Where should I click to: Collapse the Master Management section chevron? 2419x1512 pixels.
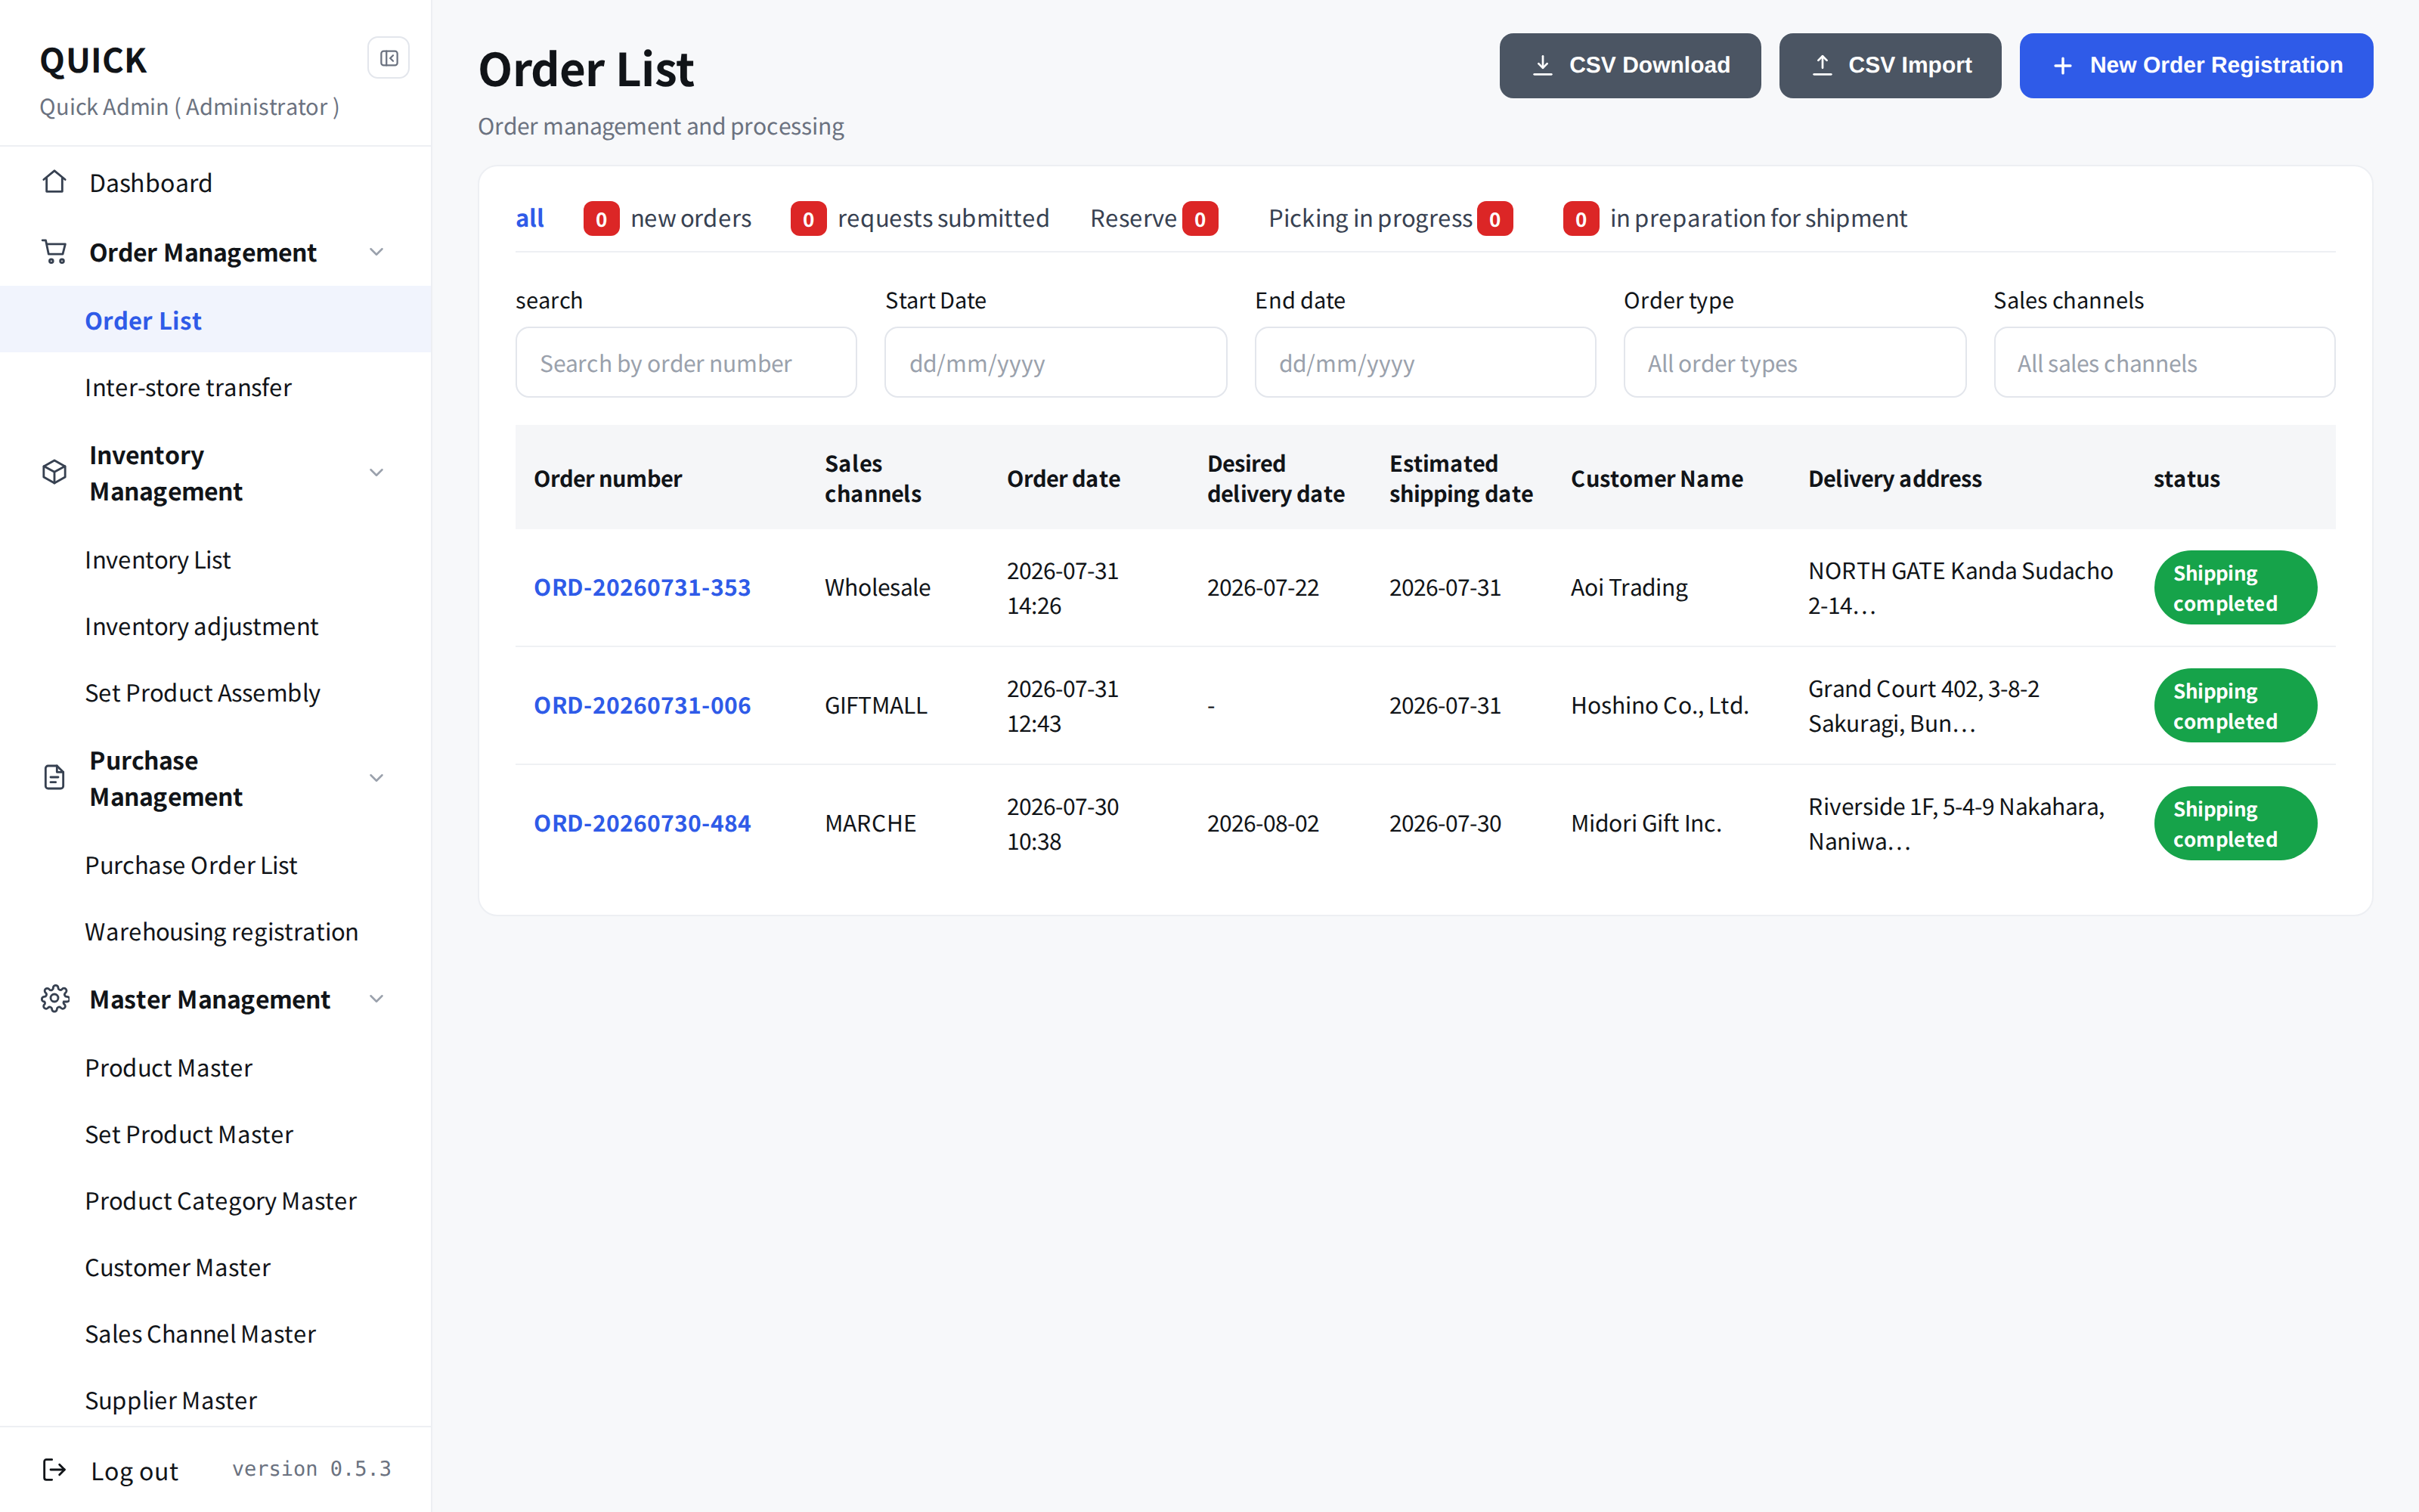pyautogui.click(x=377, y=998)
